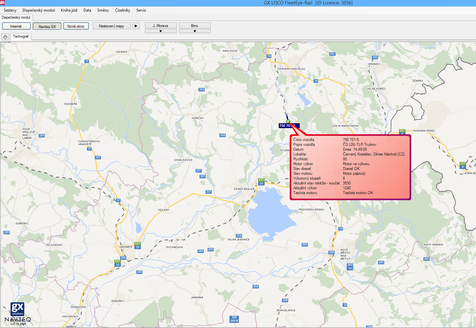Viewport: 476px width, 328px height.
Task: Click the JAROMĚŘ town label on the map
Action: pyautogui.click(x=126, y=247)
